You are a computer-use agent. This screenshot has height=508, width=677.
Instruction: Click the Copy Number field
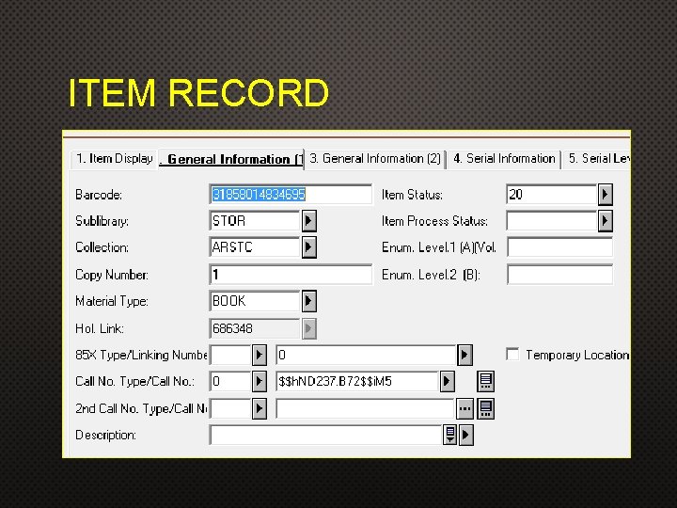291,275
